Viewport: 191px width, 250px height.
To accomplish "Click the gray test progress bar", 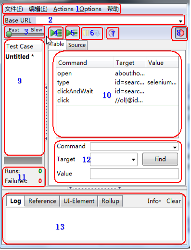I will (x=23, y=161).
